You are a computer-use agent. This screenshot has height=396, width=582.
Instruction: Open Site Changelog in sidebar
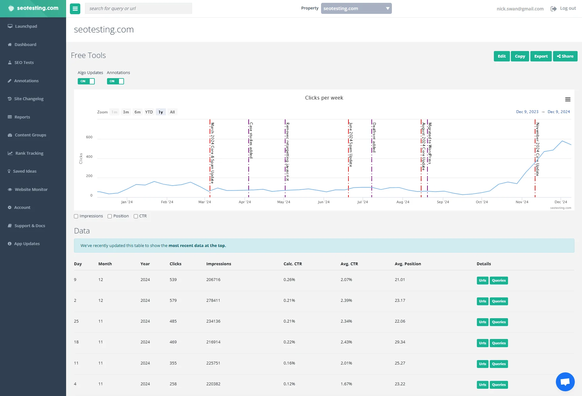click(x=29, y=99)
